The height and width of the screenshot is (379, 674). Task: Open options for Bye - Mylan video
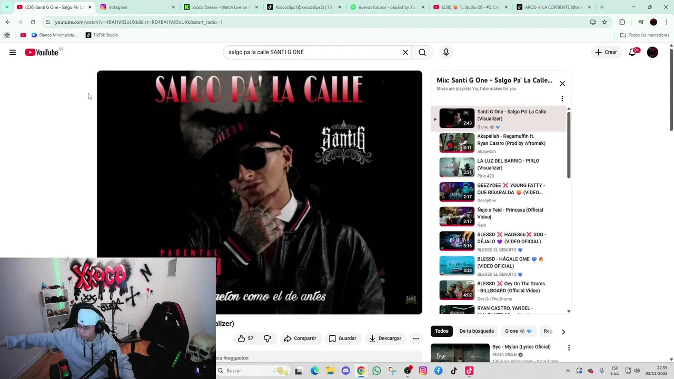(x=569, y=348)
